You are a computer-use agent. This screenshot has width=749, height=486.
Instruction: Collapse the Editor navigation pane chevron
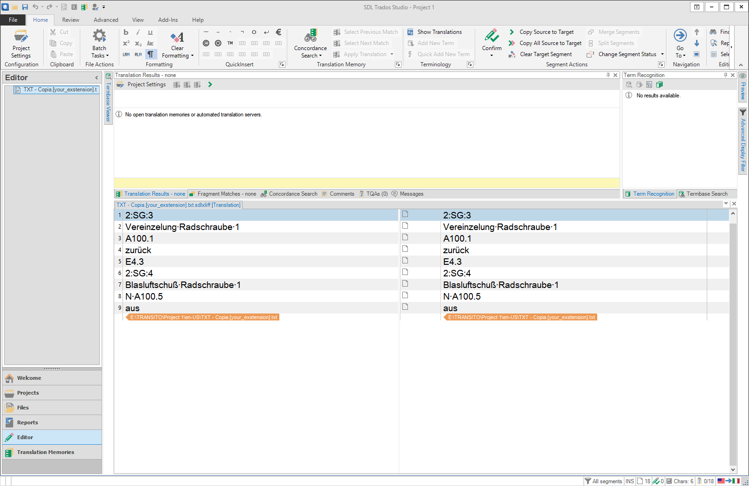(97, 77)
